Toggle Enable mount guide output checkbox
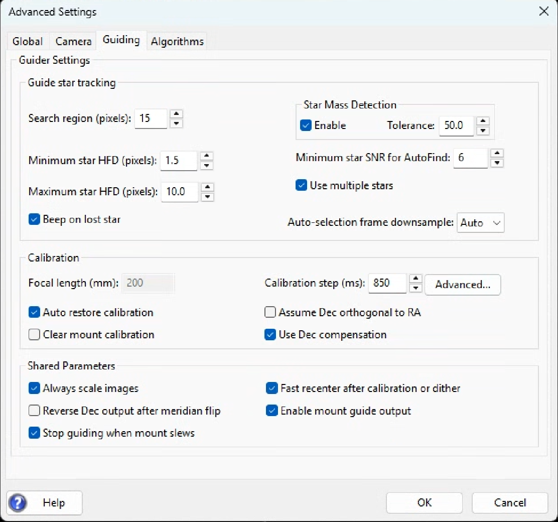This screenshot has height=522, width=558. (272, 411)
